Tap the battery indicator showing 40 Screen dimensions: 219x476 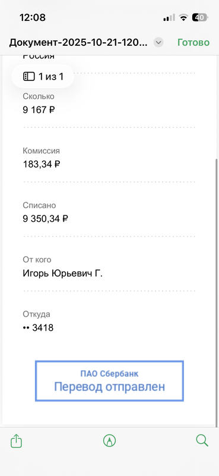[199, 18]
